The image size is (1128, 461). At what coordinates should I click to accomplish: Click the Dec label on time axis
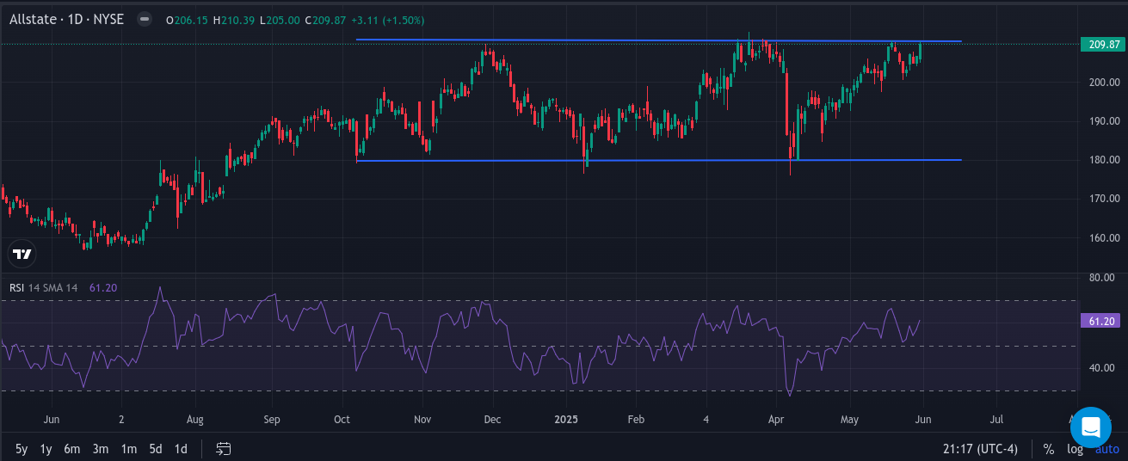492,420
